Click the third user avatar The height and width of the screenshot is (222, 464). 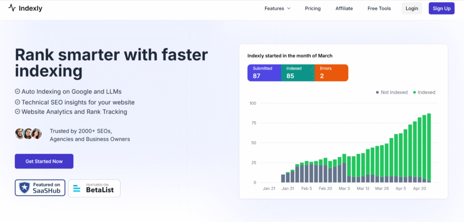(x=36, y=134)
